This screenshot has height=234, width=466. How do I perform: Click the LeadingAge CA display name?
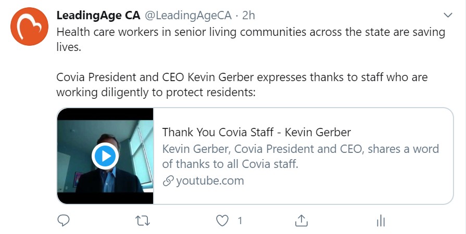click(98, 16)
